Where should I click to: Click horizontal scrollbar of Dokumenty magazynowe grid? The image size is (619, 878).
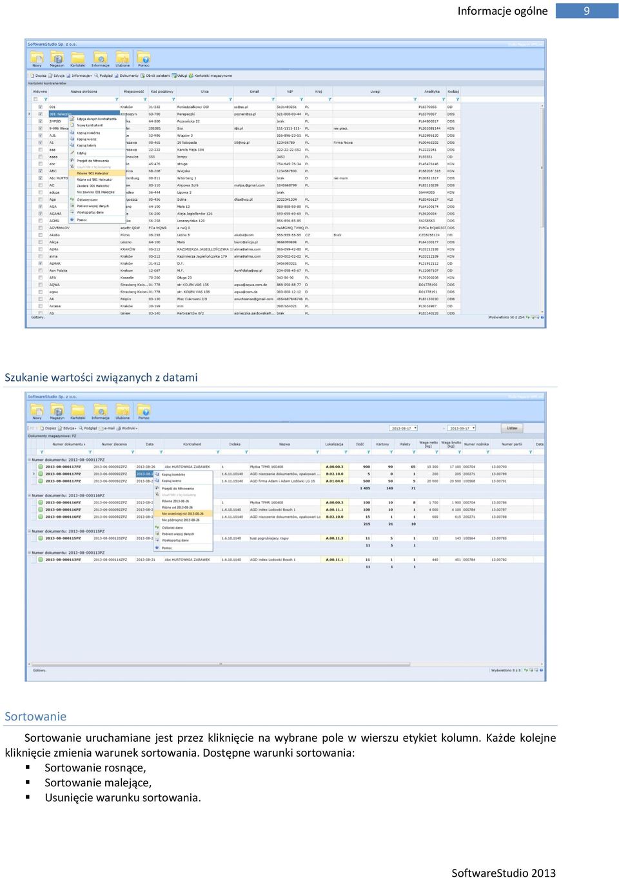221,664
